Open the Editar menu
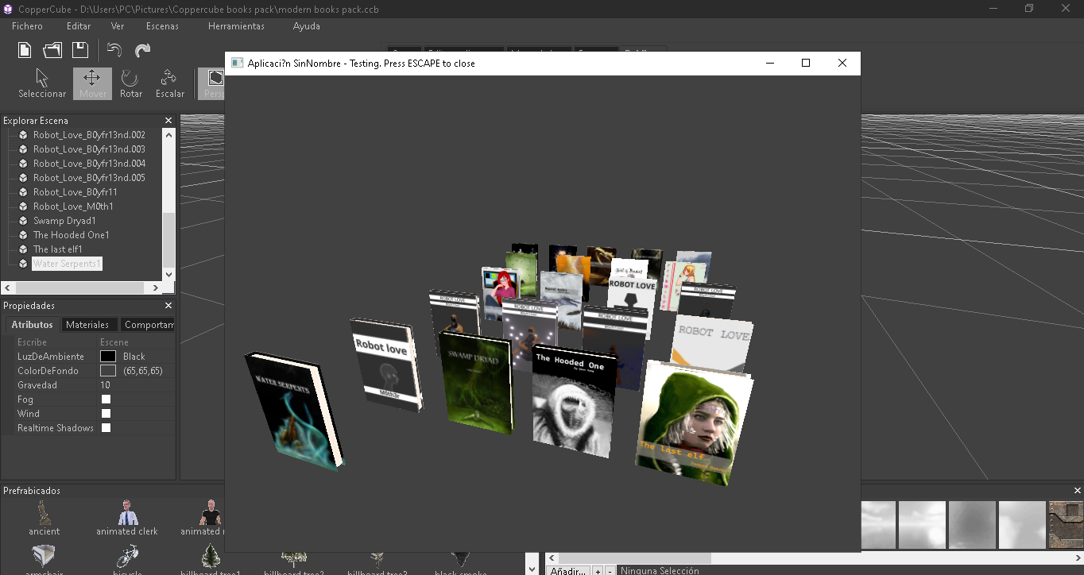The image size is (1084, 575). coord(79,26)
